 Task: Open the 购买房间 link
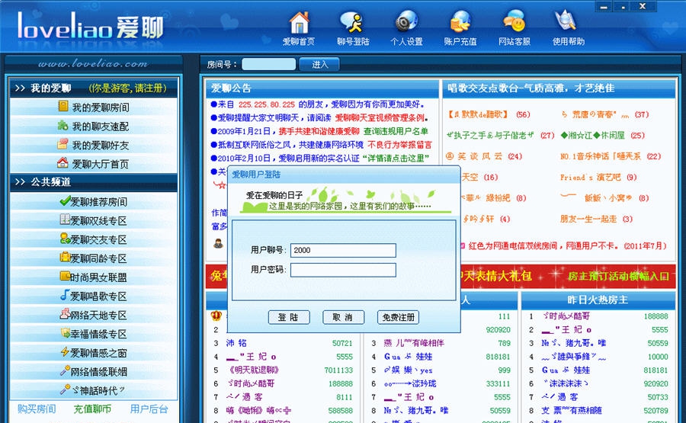pyautogui.click(x=37, y=409)
